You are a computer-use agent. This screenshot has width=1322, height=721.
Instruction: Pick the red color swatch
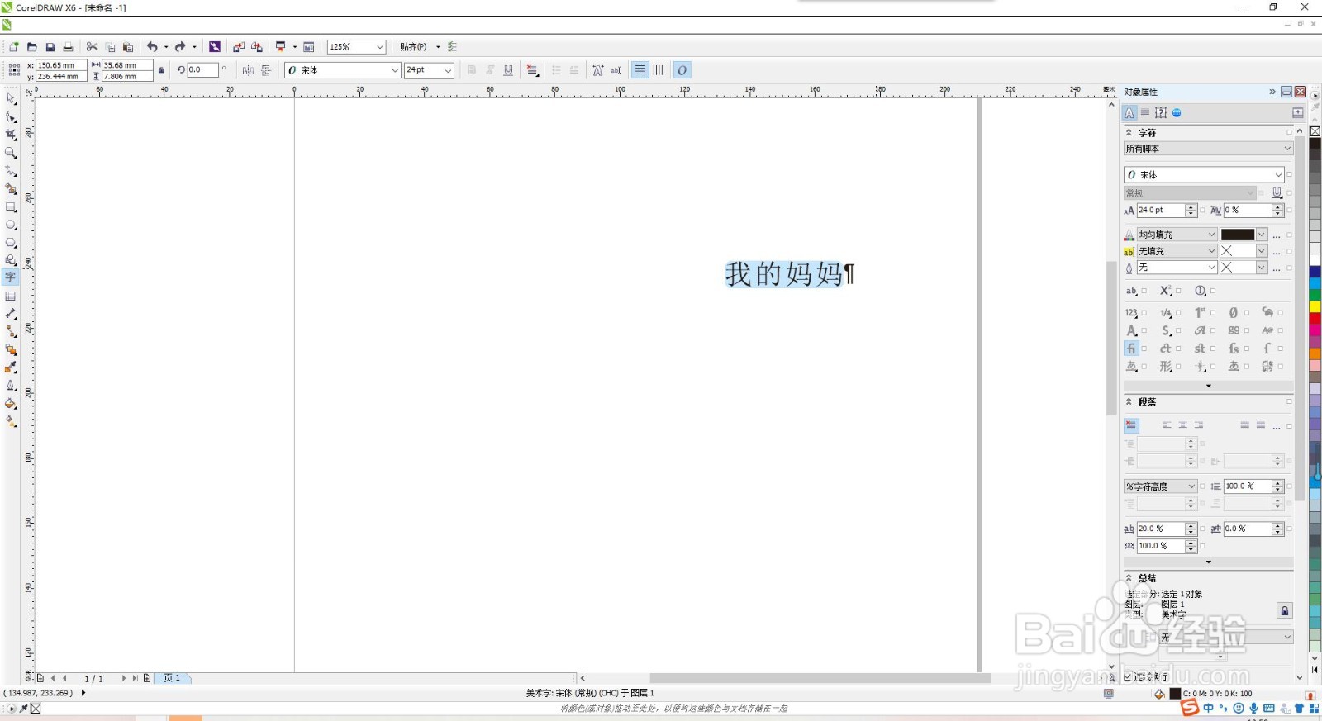click(1315, 319)
